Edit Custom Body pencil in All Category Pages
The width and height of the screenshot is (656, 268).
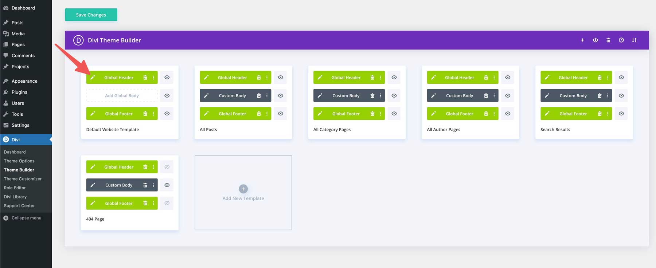(x=320, y=96)
